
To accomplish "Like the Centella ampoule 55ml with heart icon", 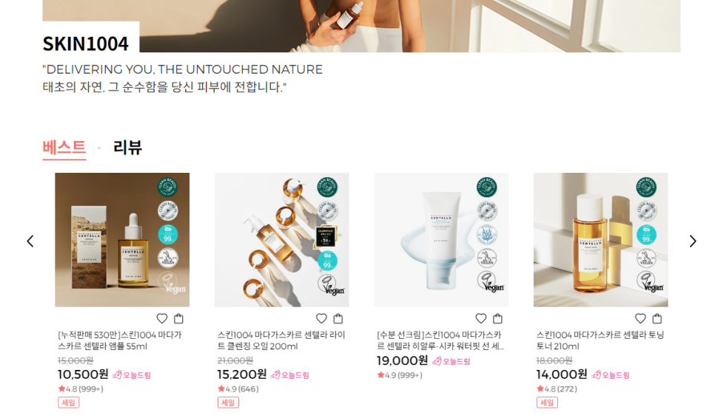I will 162,318.
